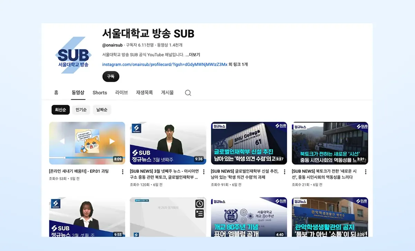Expand additional links via 외 링크 1개
The image size is (415, 251).
click(238, 64)
